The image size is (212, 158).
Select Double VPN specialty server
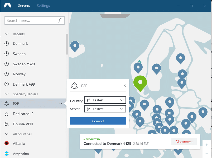click(33, 124)
